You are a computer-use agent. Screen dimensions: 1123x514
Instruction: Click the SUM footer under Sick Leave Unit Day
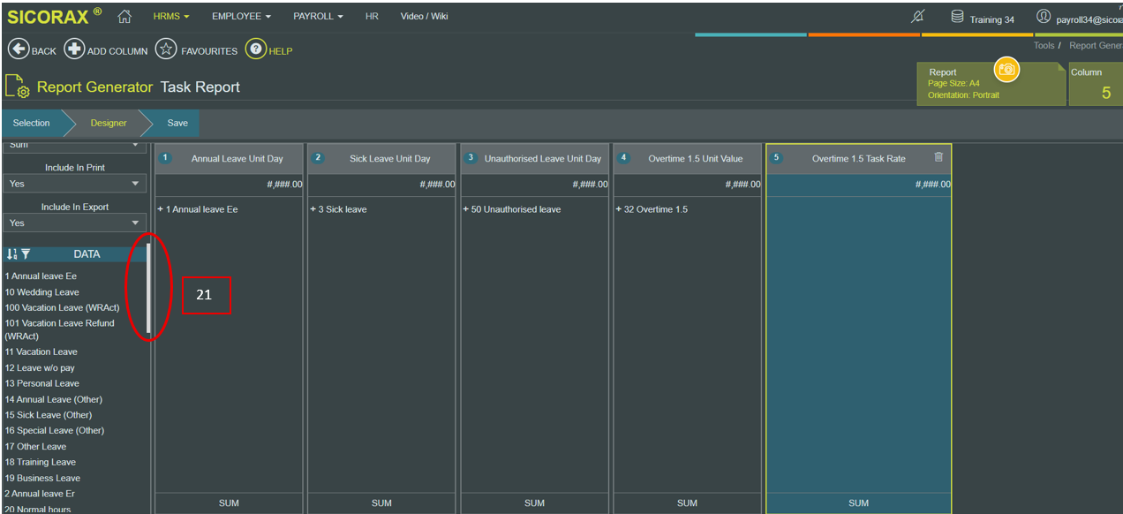point(382,503)
